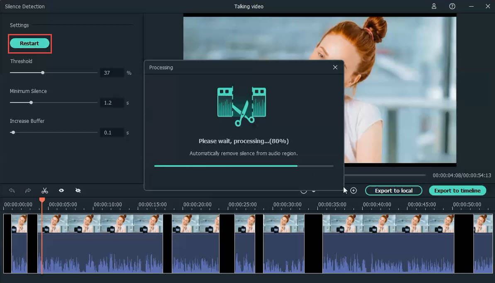Viewport: 495px width, 283px height.
Task: Select the clip beginning at 00:00:20:00
Action: 195,244
